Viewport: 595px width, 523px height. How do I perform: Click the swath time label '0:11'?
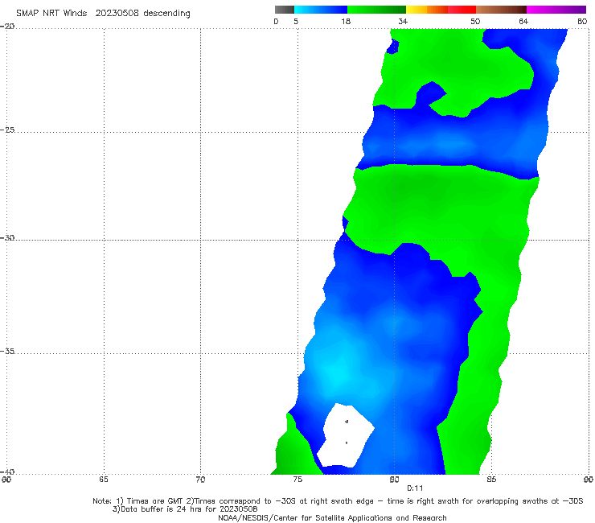point(415,488)
